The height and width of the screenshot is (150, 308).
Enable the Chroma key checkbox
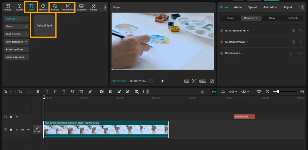(x=222, y=53)
